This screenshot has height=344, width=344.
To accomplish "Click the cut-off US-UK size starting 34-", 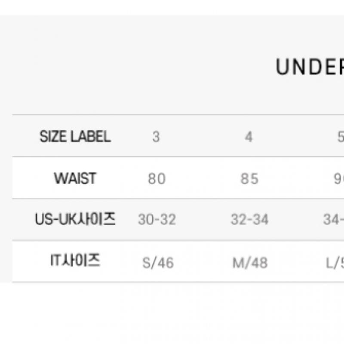I will [x=334, y=220].
